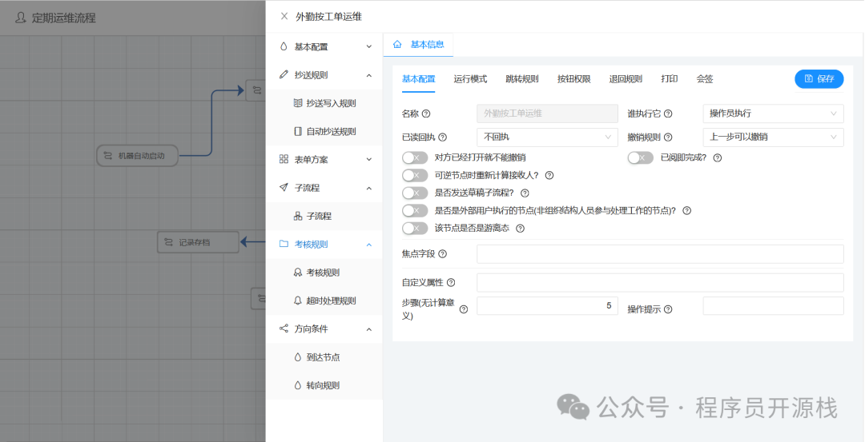Close the 外勤按工单运维 panel with X icon
Screen dimensions: 865x442
click(284, 16)
